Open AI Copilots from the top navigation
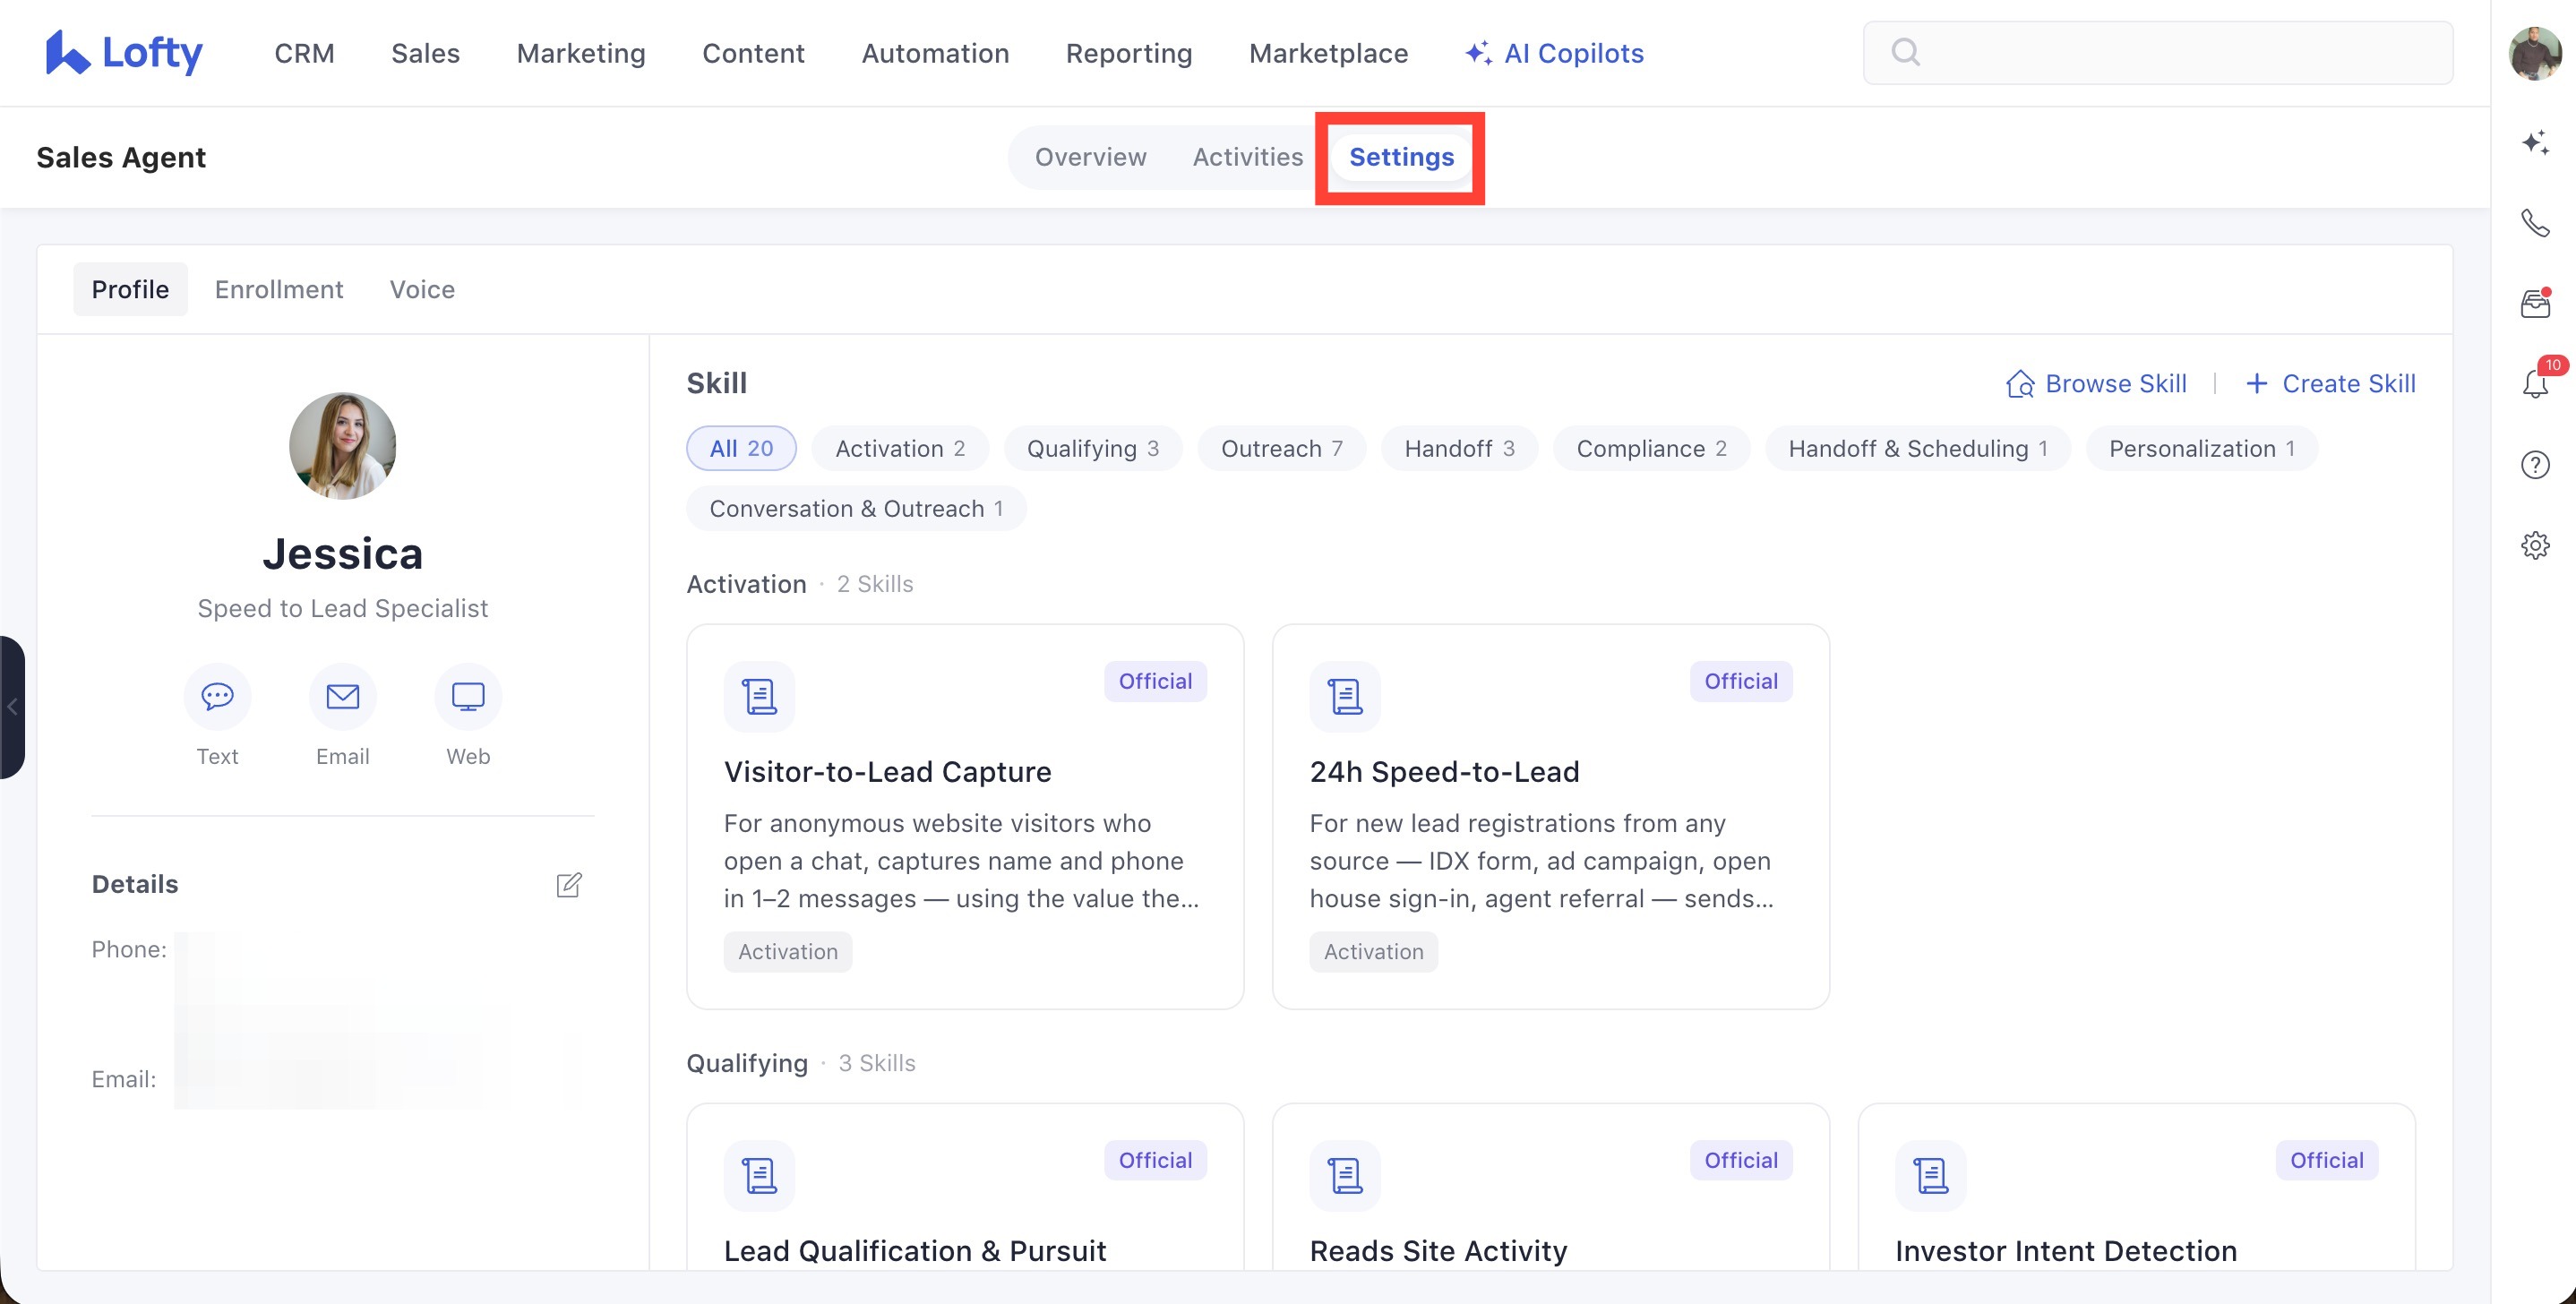The image size is (2576, 1304). tap(1554, 53)
